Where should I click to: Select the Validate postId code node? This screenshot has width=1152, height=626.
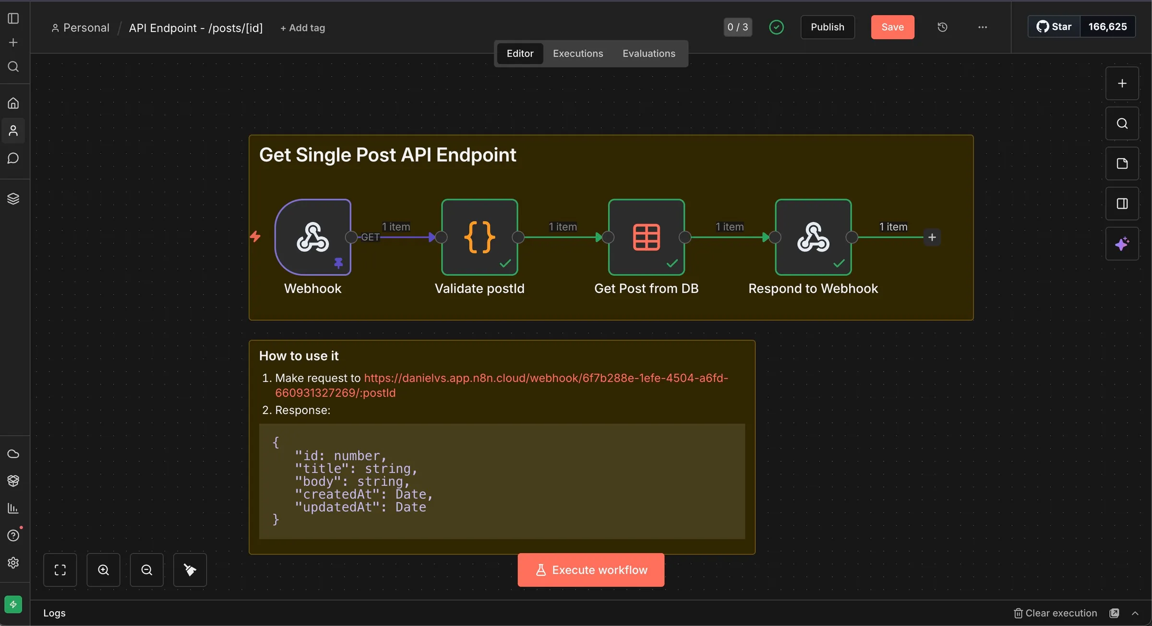click(480, 237)
